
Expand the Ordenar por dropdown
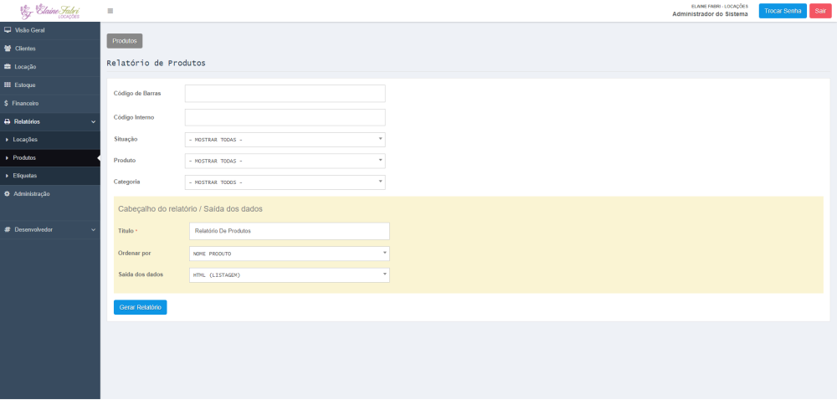pos(289,254)
